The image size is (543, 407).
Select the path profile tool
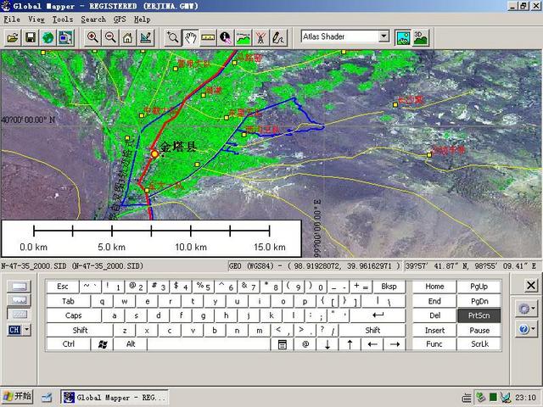coord(244,37)
